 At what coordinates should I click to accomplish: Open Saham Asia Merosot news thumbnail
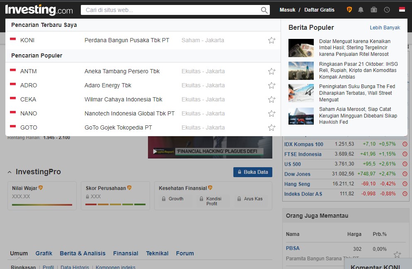click(x=301, y=116)
